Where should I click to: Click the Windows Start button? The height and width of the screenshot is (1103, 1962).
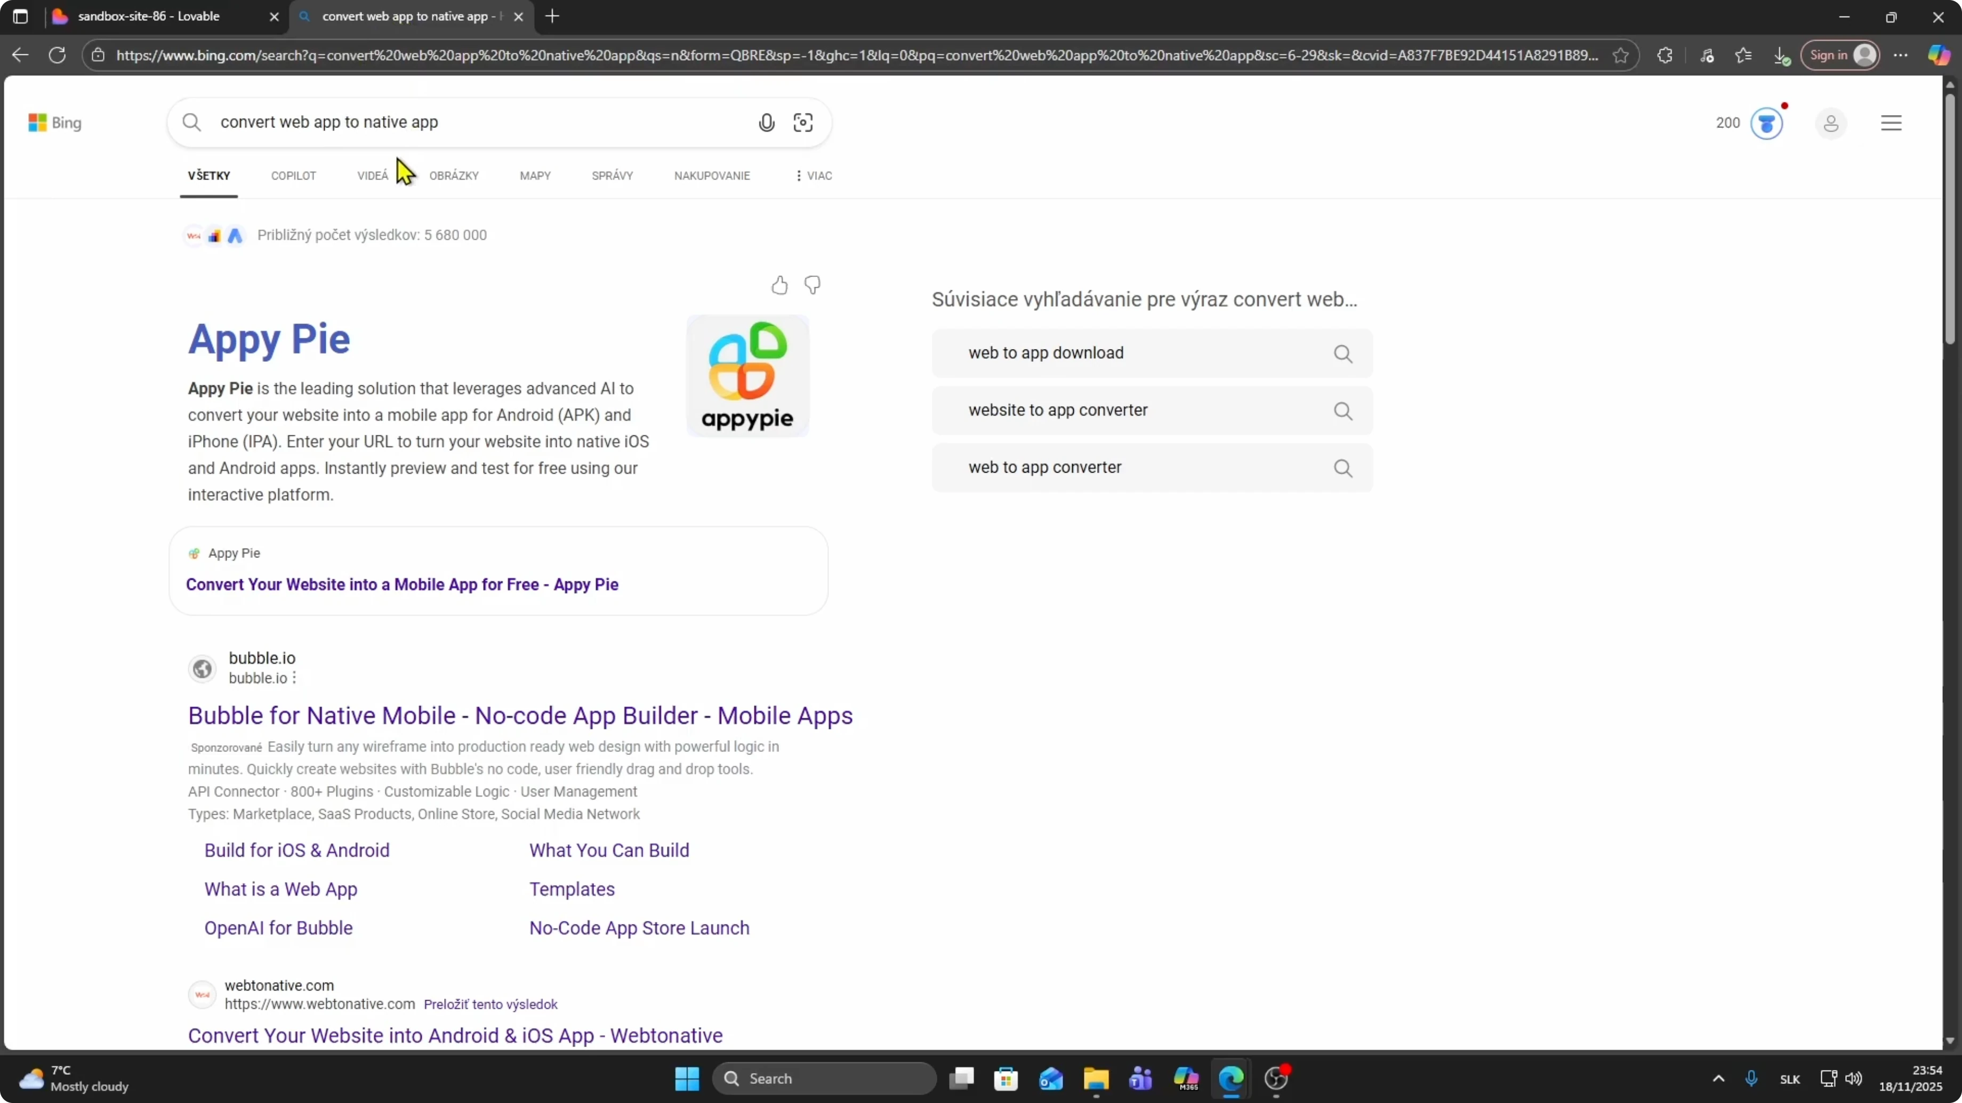point(687,1078)
